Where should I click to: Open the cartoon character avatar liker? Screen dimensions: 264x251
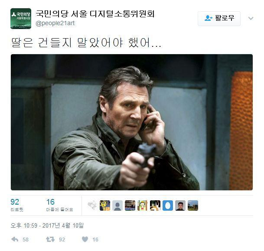(x=143, y=205)
